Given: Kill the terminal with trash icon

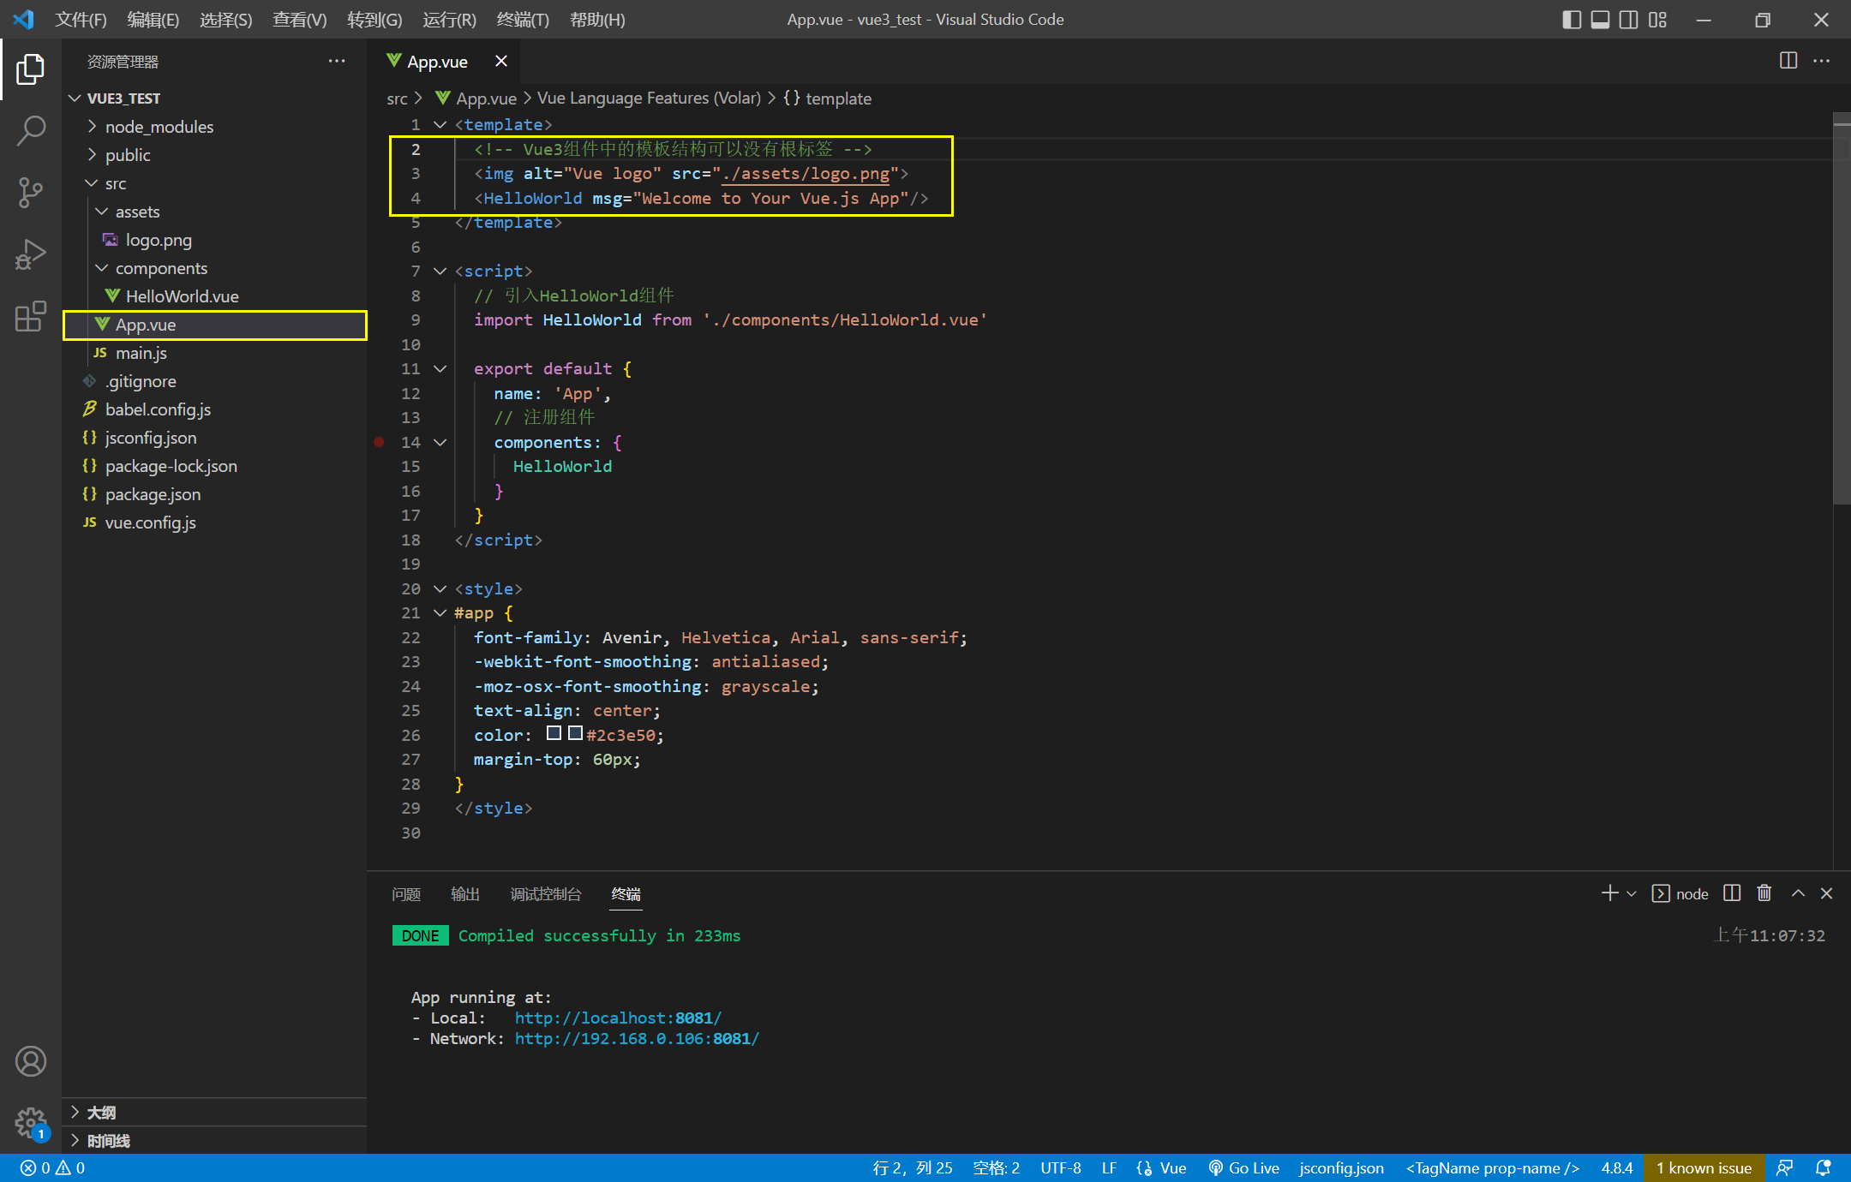Looking at the screenshot, I should pyautogui.click(x=1764, y=893).
